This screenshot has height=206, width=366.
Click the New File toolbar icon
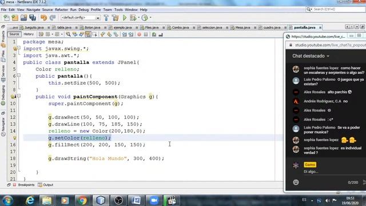point(6,18)
